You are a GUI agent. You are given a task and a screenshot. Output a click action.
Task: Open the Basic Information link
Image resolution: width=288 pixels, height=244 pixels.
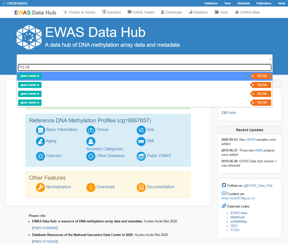[x=62, y=130]
